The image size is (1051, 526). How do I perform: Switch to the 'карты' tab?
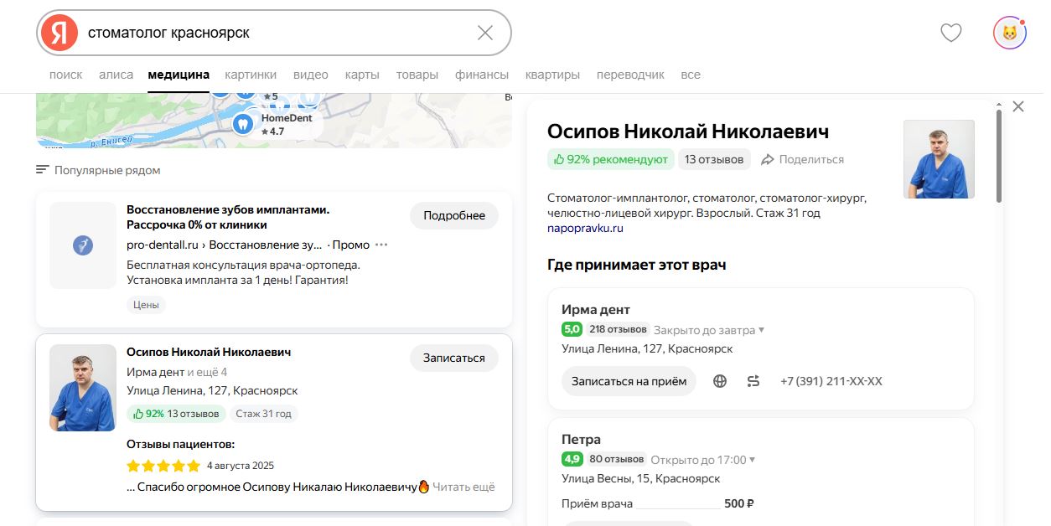361,75
